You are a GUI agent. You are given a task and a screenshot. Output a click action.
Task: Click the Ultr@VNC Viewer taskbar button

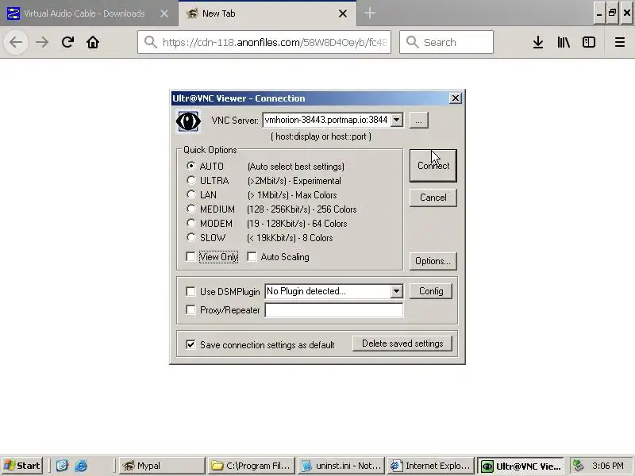coord(521,466)
